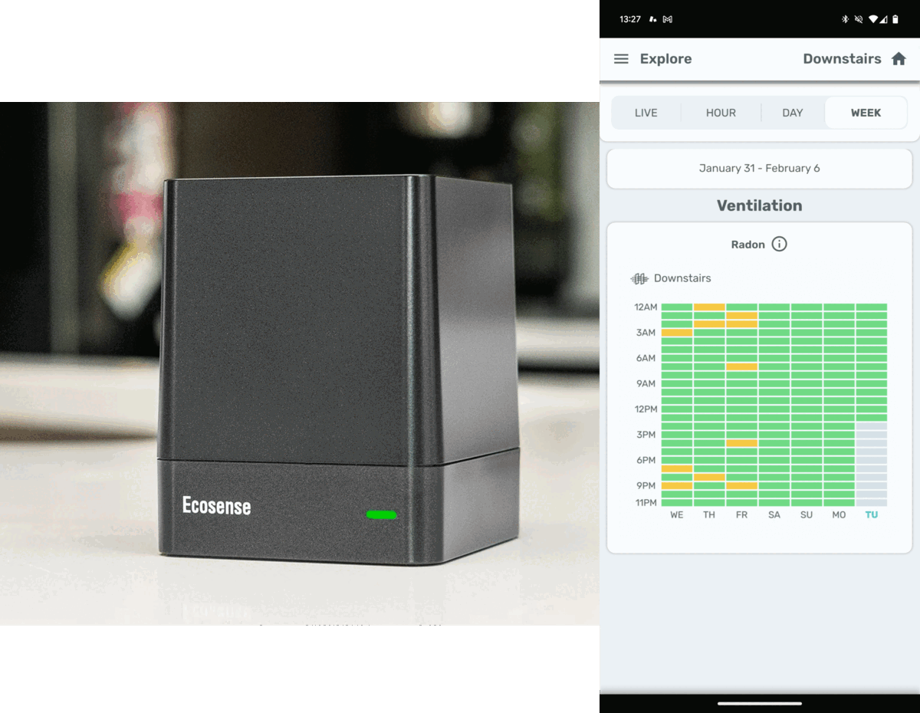Tap the Downstairs legend label in Radon card

[682, 278]
